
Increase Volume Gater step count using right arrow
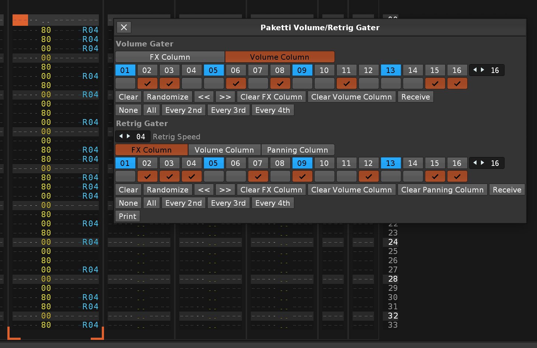click(x=482, y=70)
